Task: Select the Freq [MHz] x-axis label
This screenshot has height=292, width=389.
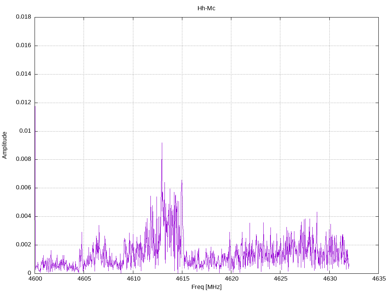Action: point(206,287)
